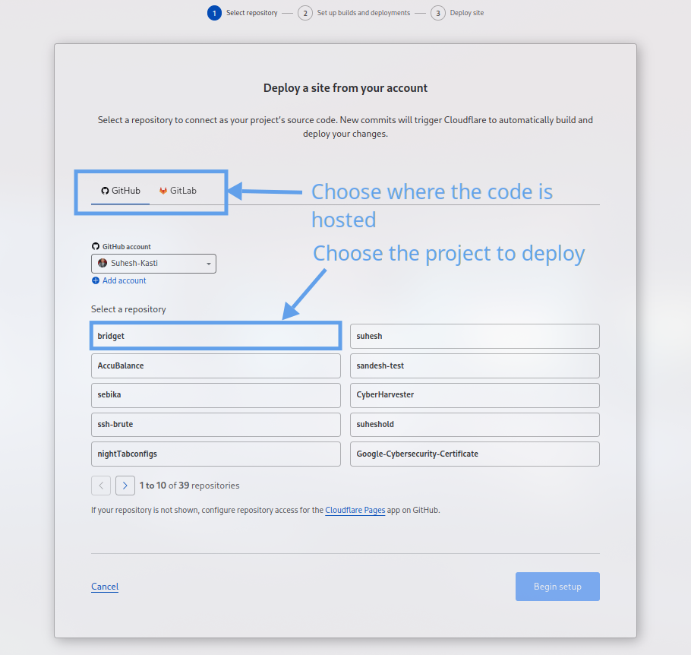691x655 pixels.
Task: Select the CyberHarvester repository
Action: click(474, 395)
